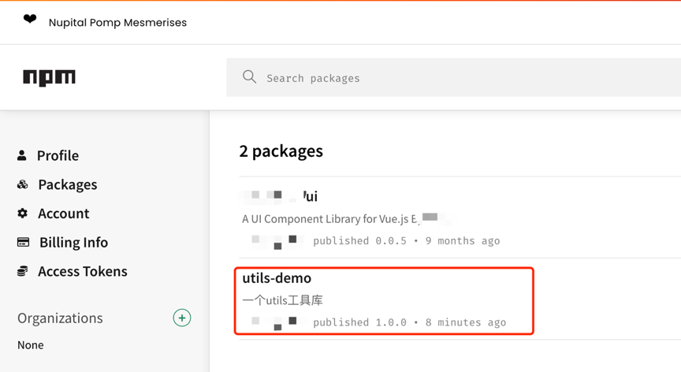The image size is (681, 372).
Task: Open Billing Info page
Action: [x=73, y=242]
